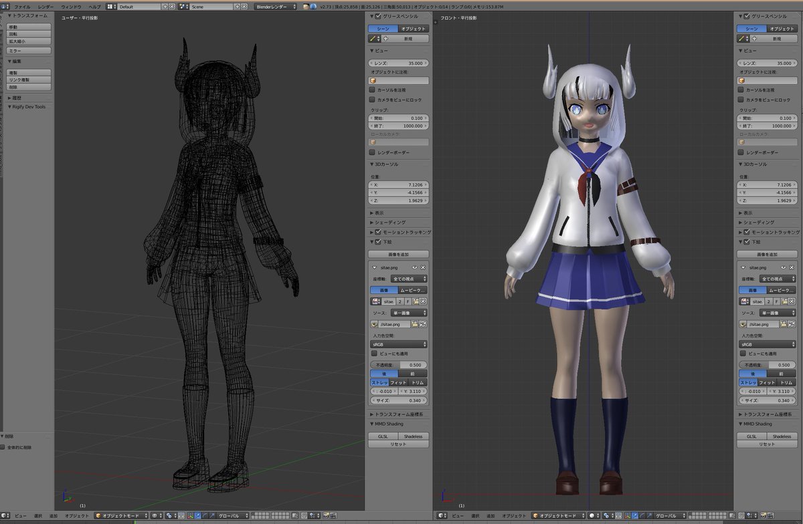Enable レンダーボーダー in right properties panel
803x524 pixels.
(x=740, y=152)
